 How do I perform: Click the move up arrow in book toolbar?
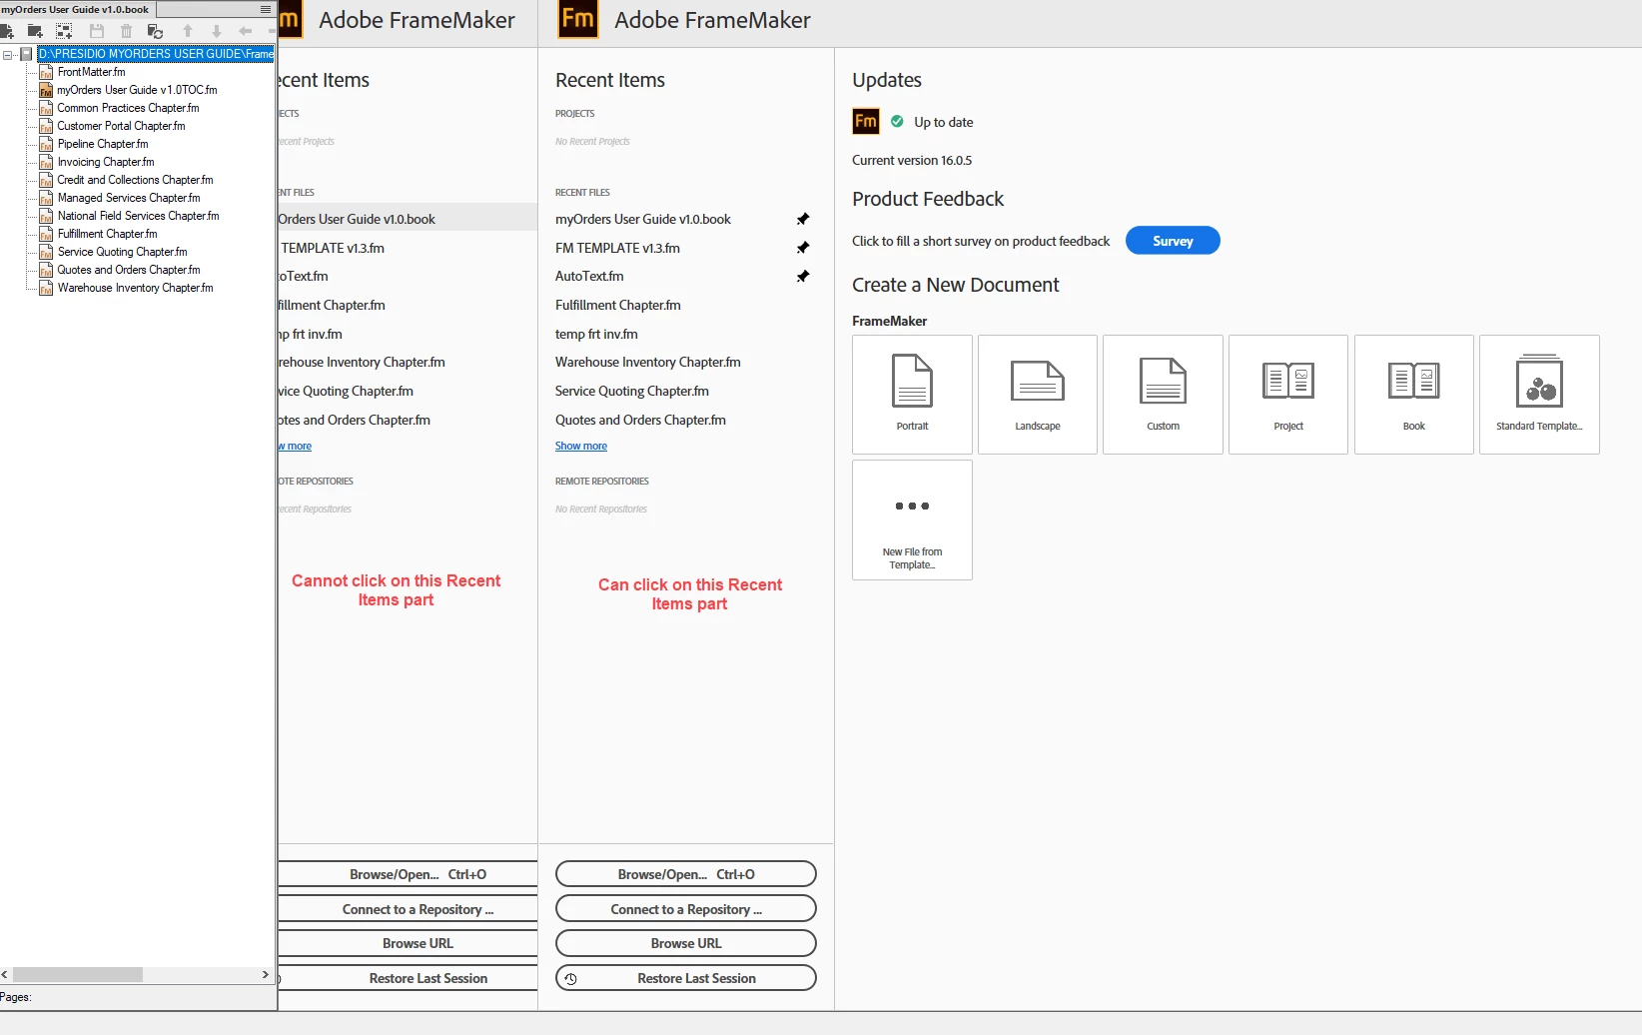tap(187, 32)
